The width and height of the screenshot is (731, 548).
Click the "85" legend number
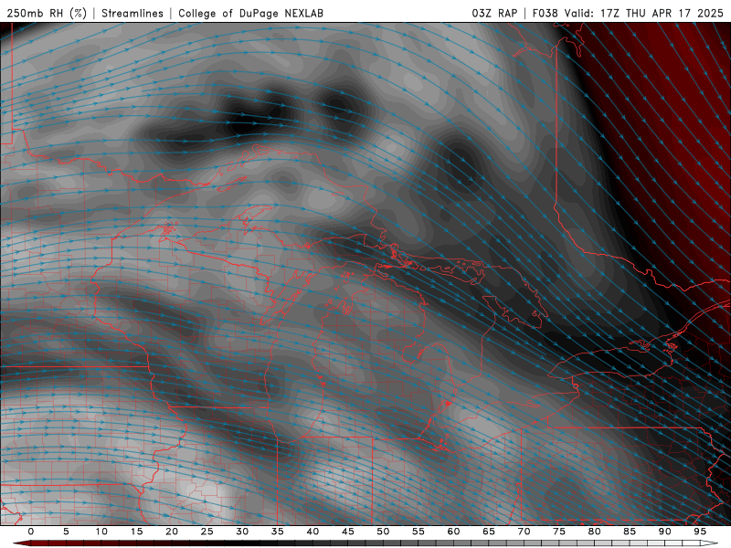point(630,532)
